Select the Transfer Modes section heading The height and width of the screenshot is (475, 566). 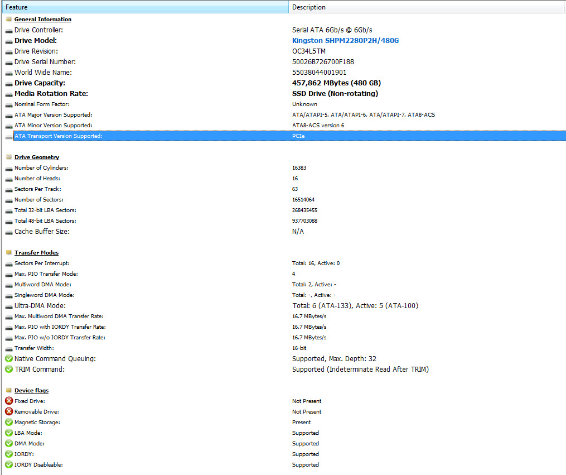click(36, 252)
